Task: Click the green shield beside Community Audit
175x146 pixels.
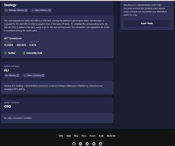Action: (23, 53)
